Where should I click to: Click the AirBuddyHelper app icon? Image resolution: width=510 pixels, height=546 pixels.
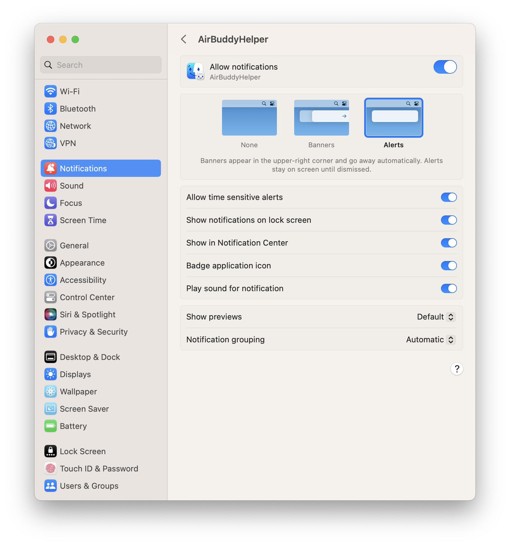pyautogui.click(x=195, y=71)
